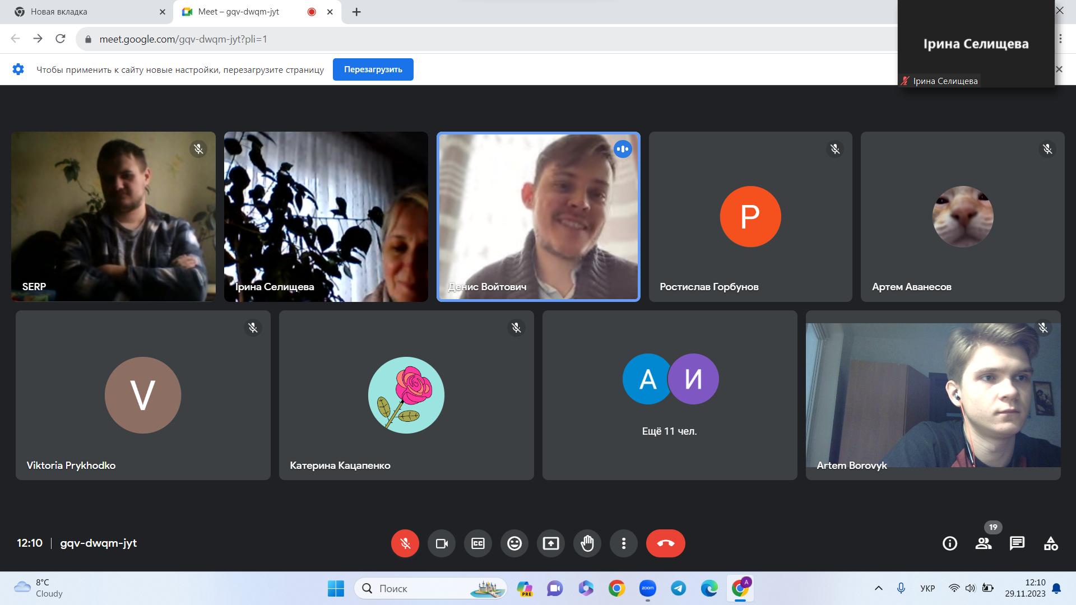Open the emoji reactions button
Screen dimensions: 1076x605
point(514,543)
